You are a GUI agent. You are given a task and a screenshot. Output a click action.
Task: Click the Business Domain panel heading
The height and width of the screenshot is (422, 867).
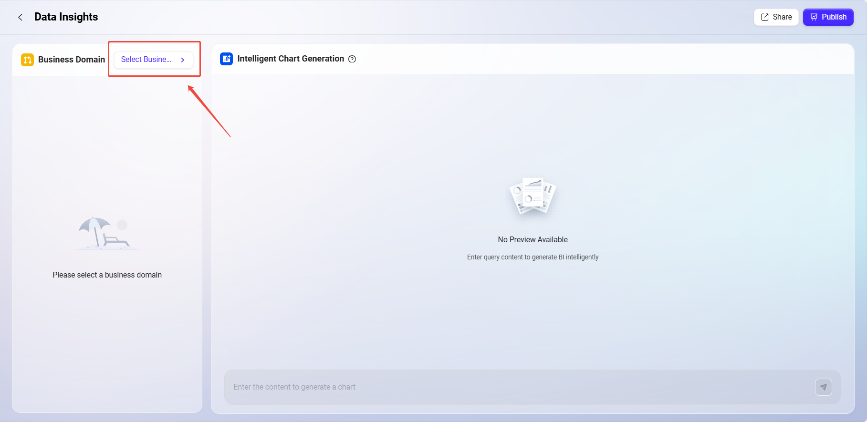[x=72, y=60]
